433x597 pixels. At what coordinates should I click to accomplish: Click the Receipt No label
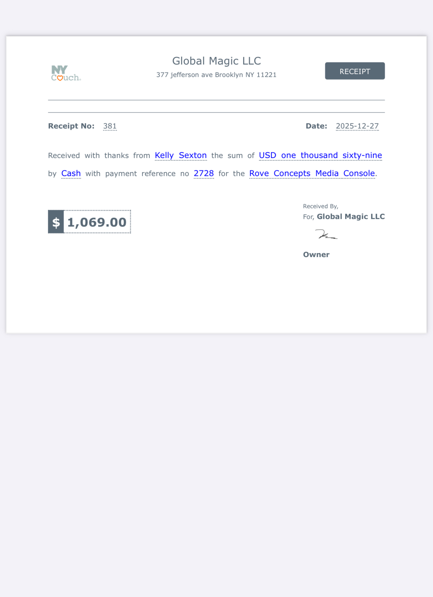tap(71, 126)
